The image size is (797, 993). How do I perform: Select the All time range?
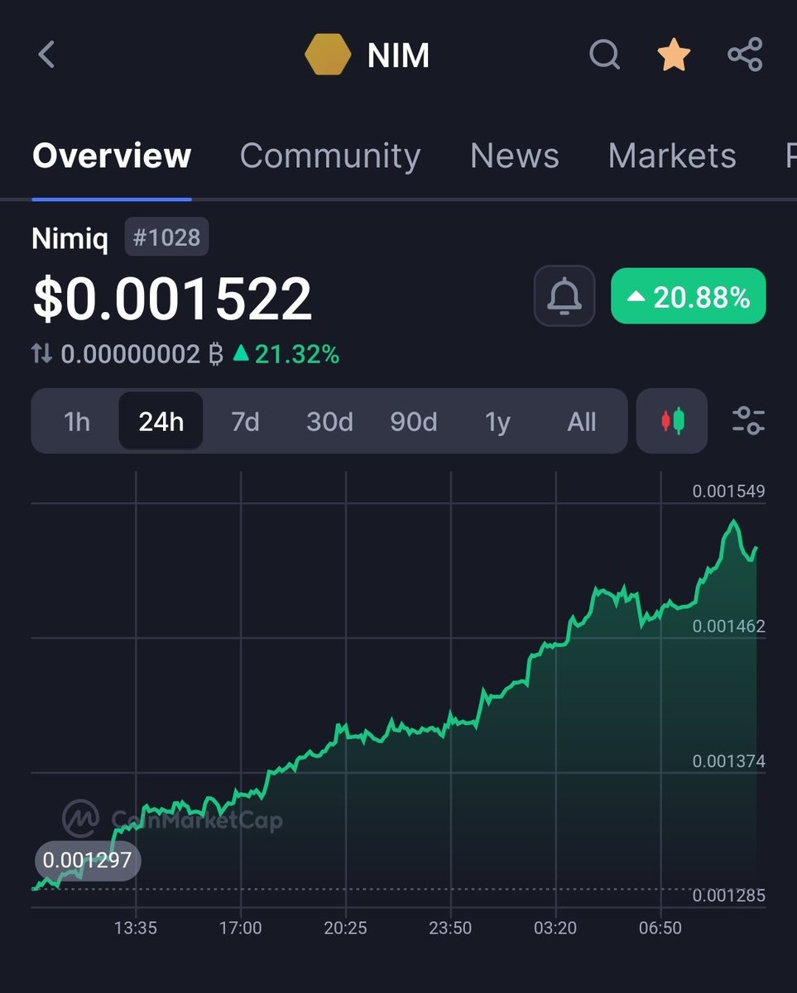pos(582,422)
